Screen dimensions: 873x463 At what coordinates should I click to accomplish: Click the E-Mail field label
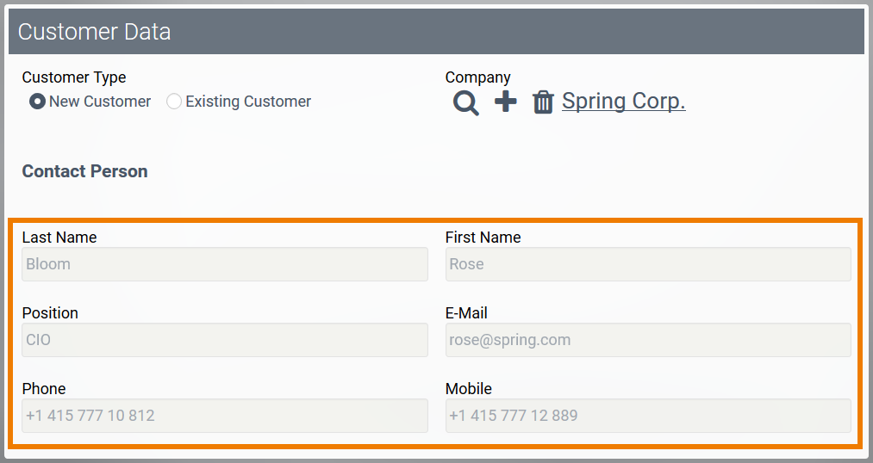pos(466,313)
